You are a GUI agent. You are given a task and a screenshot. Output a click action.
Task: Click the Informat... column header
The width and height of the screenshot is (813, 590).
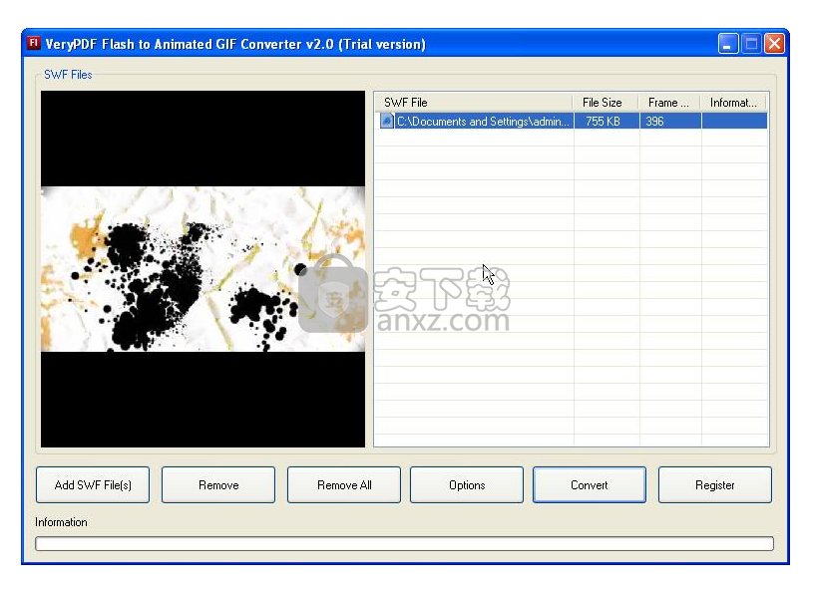pyautogui.click(x=733, y=103)
